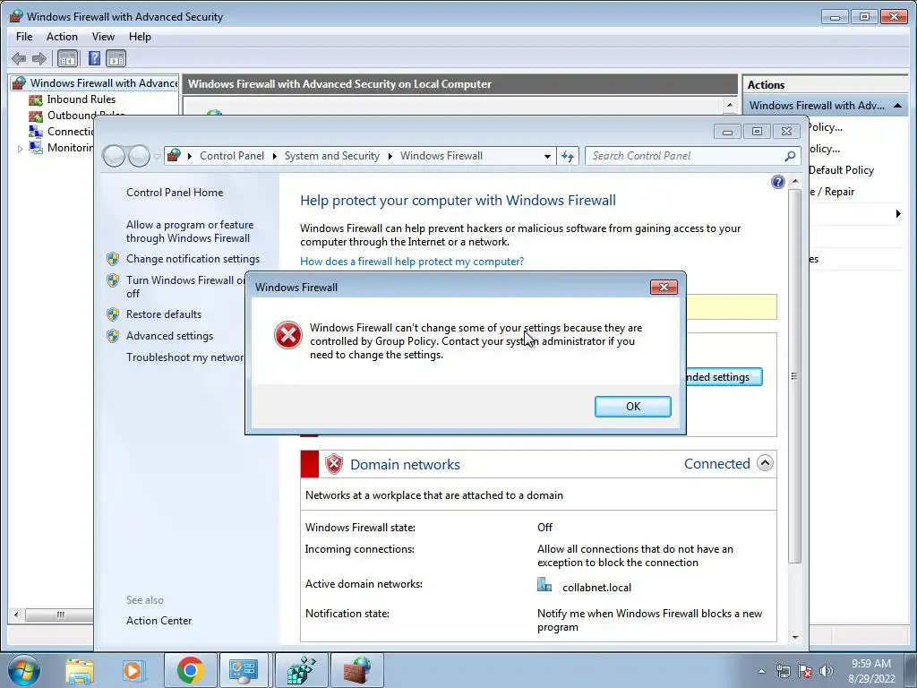Click Allow a program or feature through Windows Firewall
This screenshot has width=917, height=688.
190,232
